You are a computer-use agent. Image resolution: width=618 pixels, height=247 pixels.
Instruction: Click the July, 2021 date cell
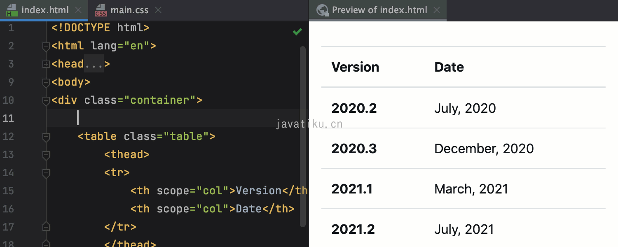[x=464, y=229]
